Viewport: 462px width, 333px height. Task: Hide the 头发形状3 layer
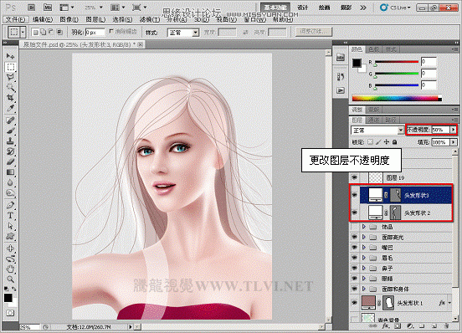click(355, 195)
